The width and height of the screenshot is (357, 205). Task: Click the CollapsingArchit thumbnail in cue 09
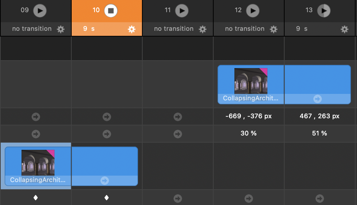point(38,163)
